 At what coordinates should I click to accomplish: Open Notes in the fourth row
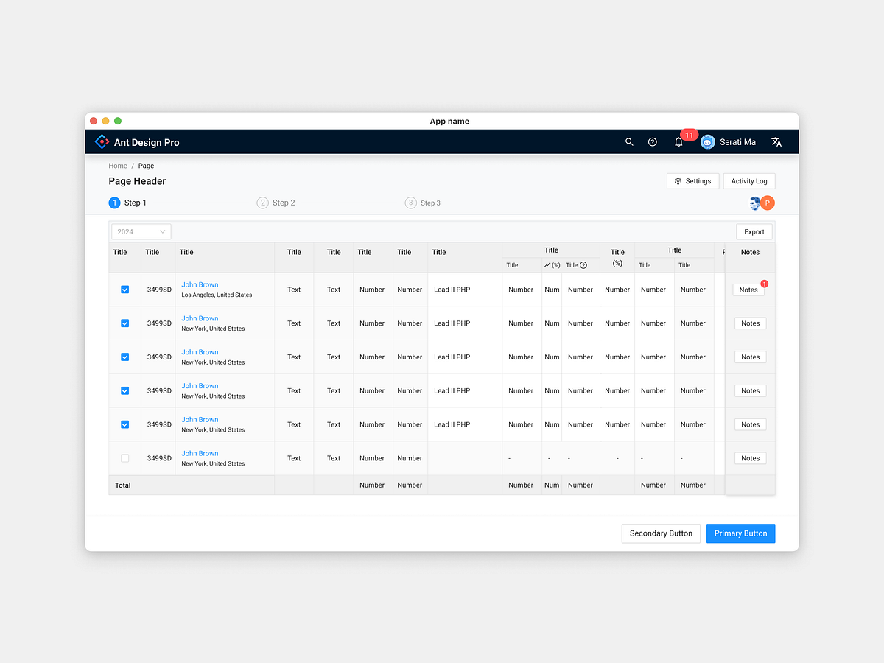[x=751, y=391]
